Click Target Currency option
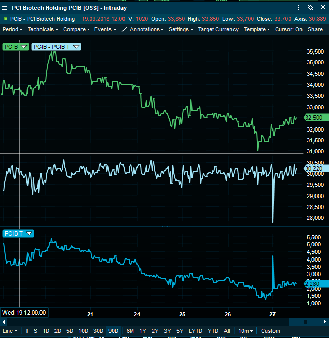This screenshot has width=329, height=338. (x=218, y=29)
